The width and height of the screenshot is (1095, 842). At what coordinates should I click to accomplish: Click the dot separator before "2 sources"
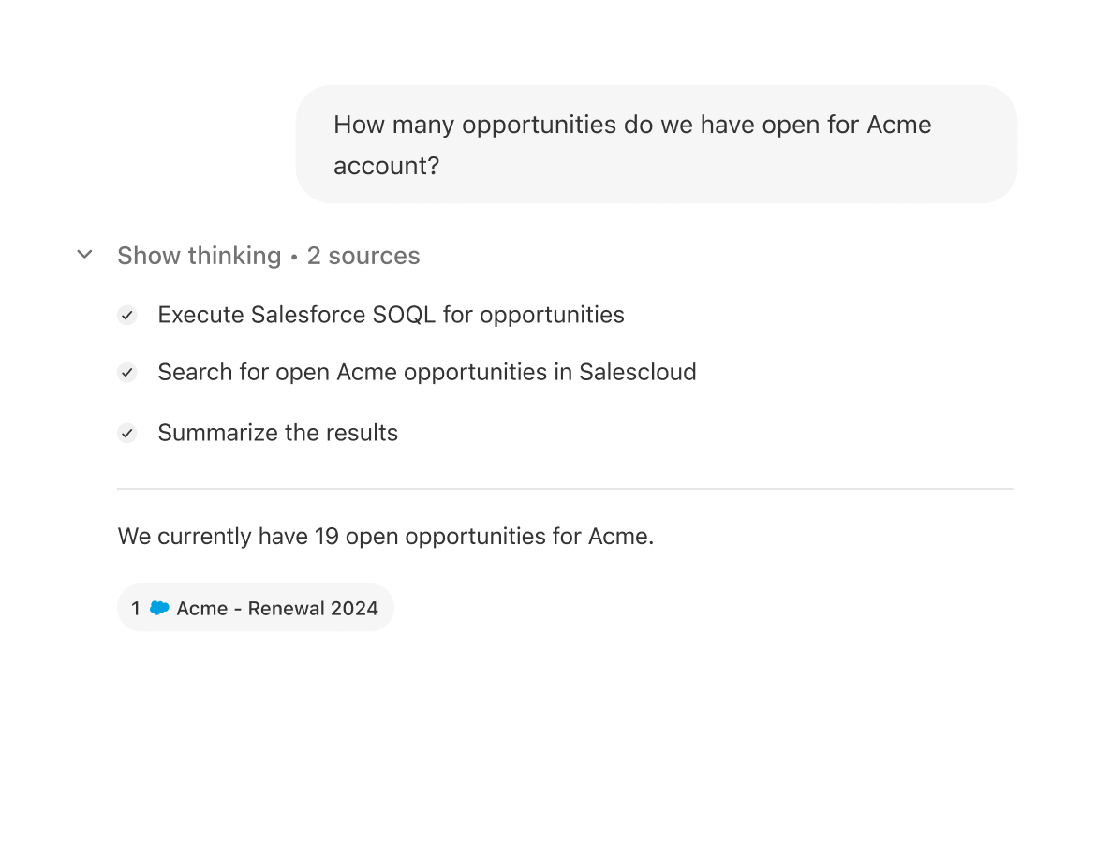click(x=294, y=257)
